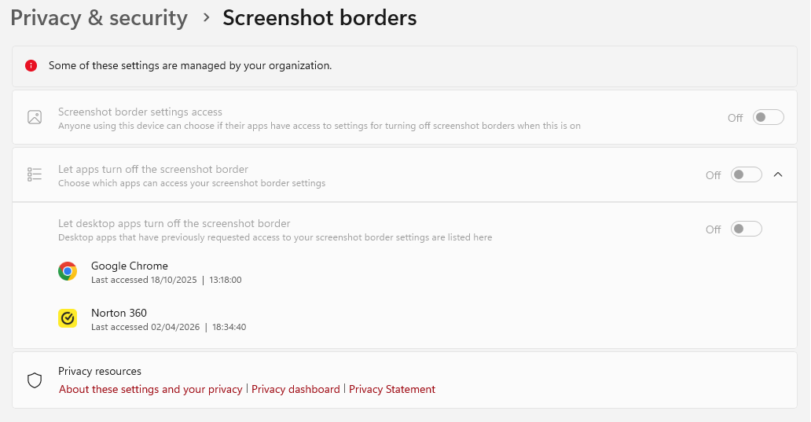Image resolution: width=811 pixels, height=422 pixels.
Task: Toggle Screenshot border settings access switch
Action: click(x=768, y=117)
